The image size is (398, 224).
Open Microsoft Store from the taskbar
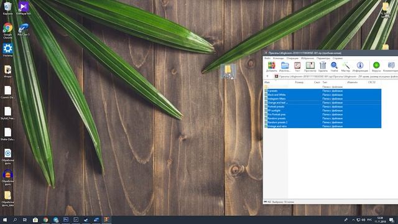point(35,220)
